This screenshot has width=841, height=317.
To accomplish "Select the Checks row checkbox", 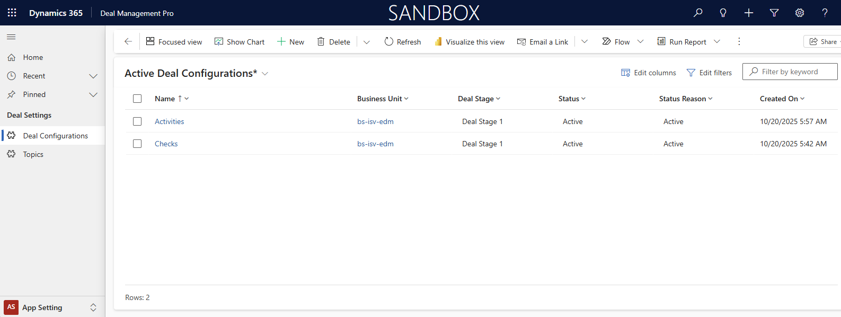I will point(137,144).
